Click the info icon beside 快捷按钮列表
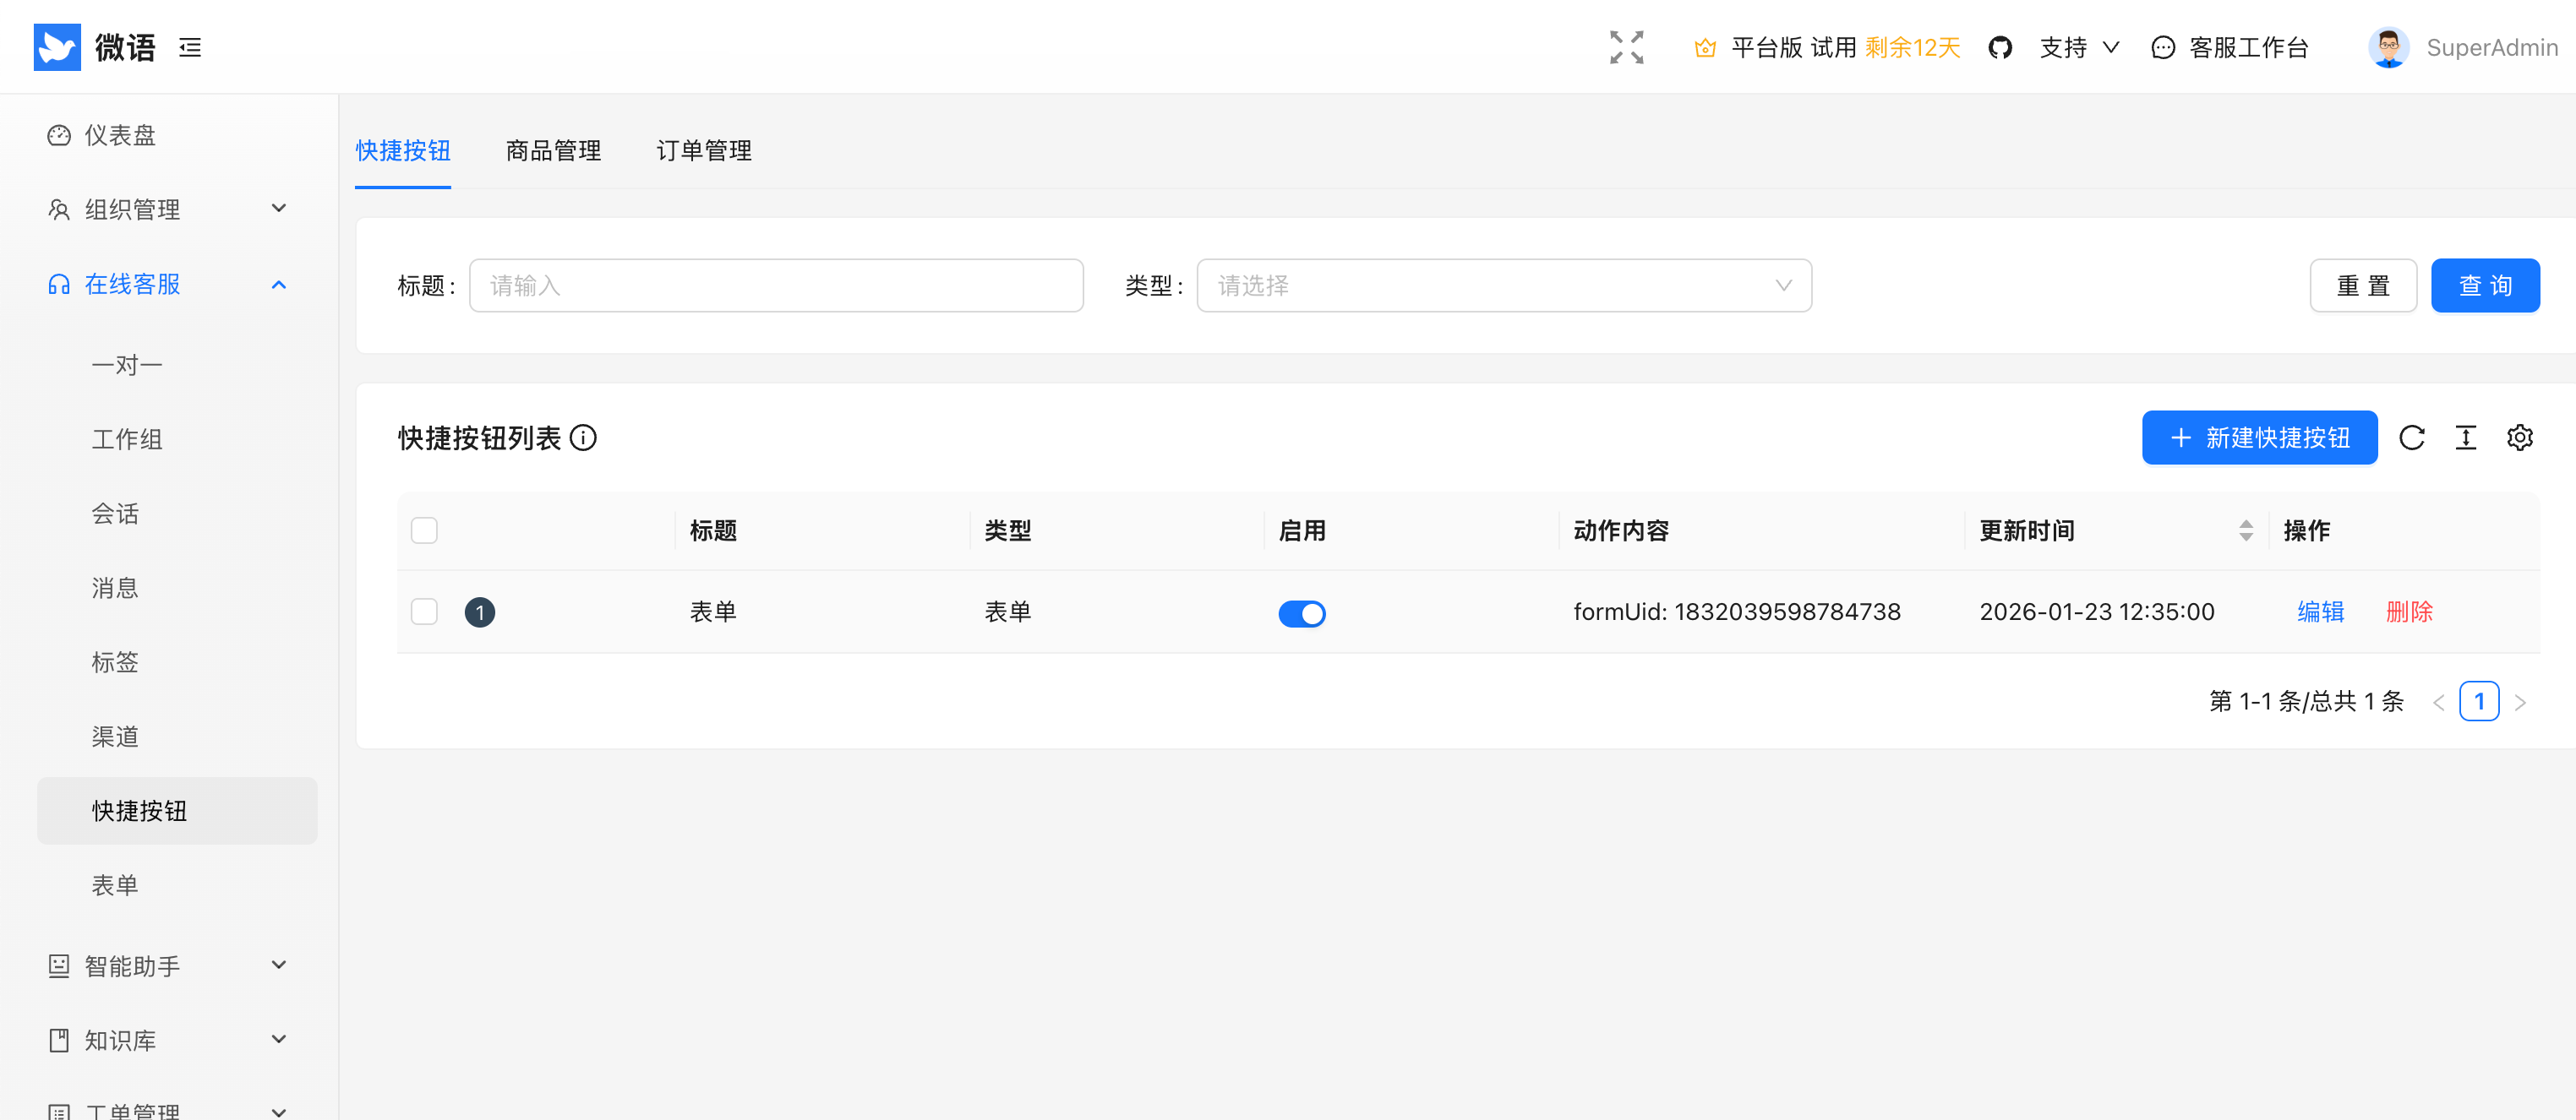This screenshot has width=2576, height=1120. point(584,438)
